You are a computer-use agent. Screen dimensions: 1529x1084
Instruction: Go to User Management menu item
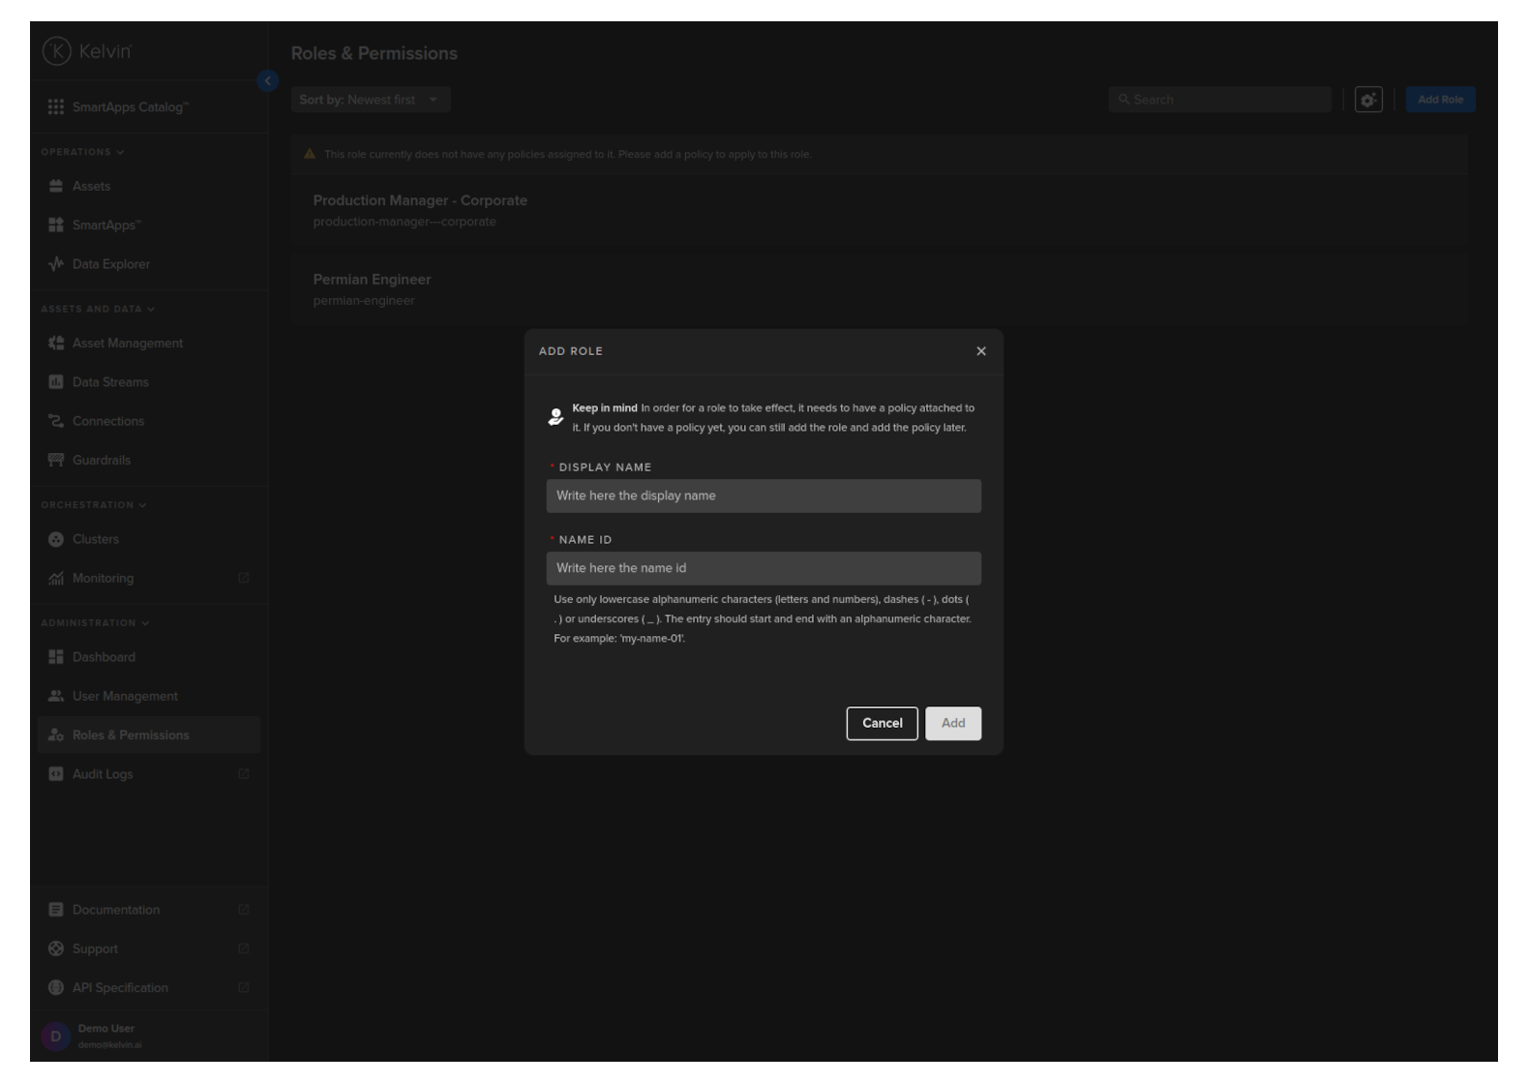tap(125, 696)
